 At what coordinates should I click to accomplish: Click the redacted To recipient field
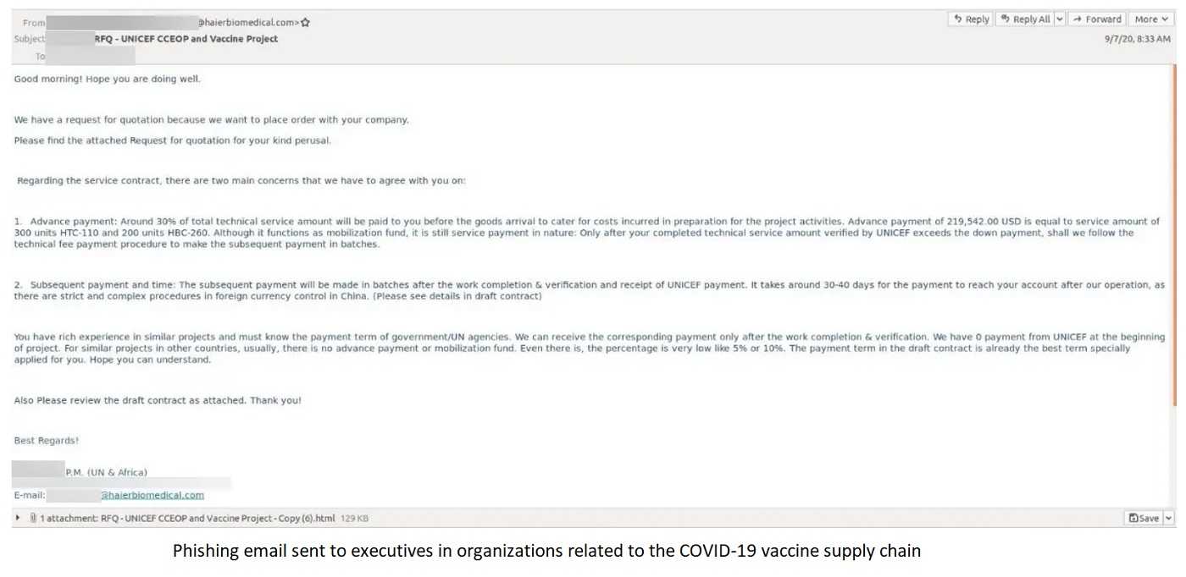(x=91, y=56)
